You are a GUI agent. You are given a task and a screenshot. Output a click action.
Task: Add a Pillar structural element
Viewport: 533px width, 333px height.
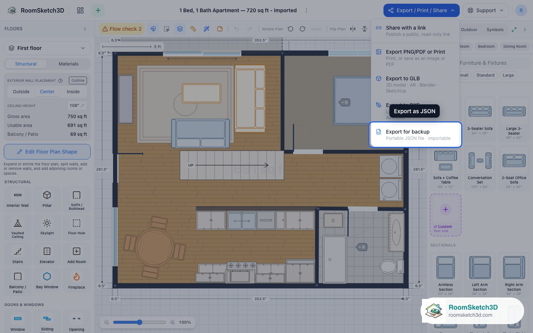tap(47, 199)
